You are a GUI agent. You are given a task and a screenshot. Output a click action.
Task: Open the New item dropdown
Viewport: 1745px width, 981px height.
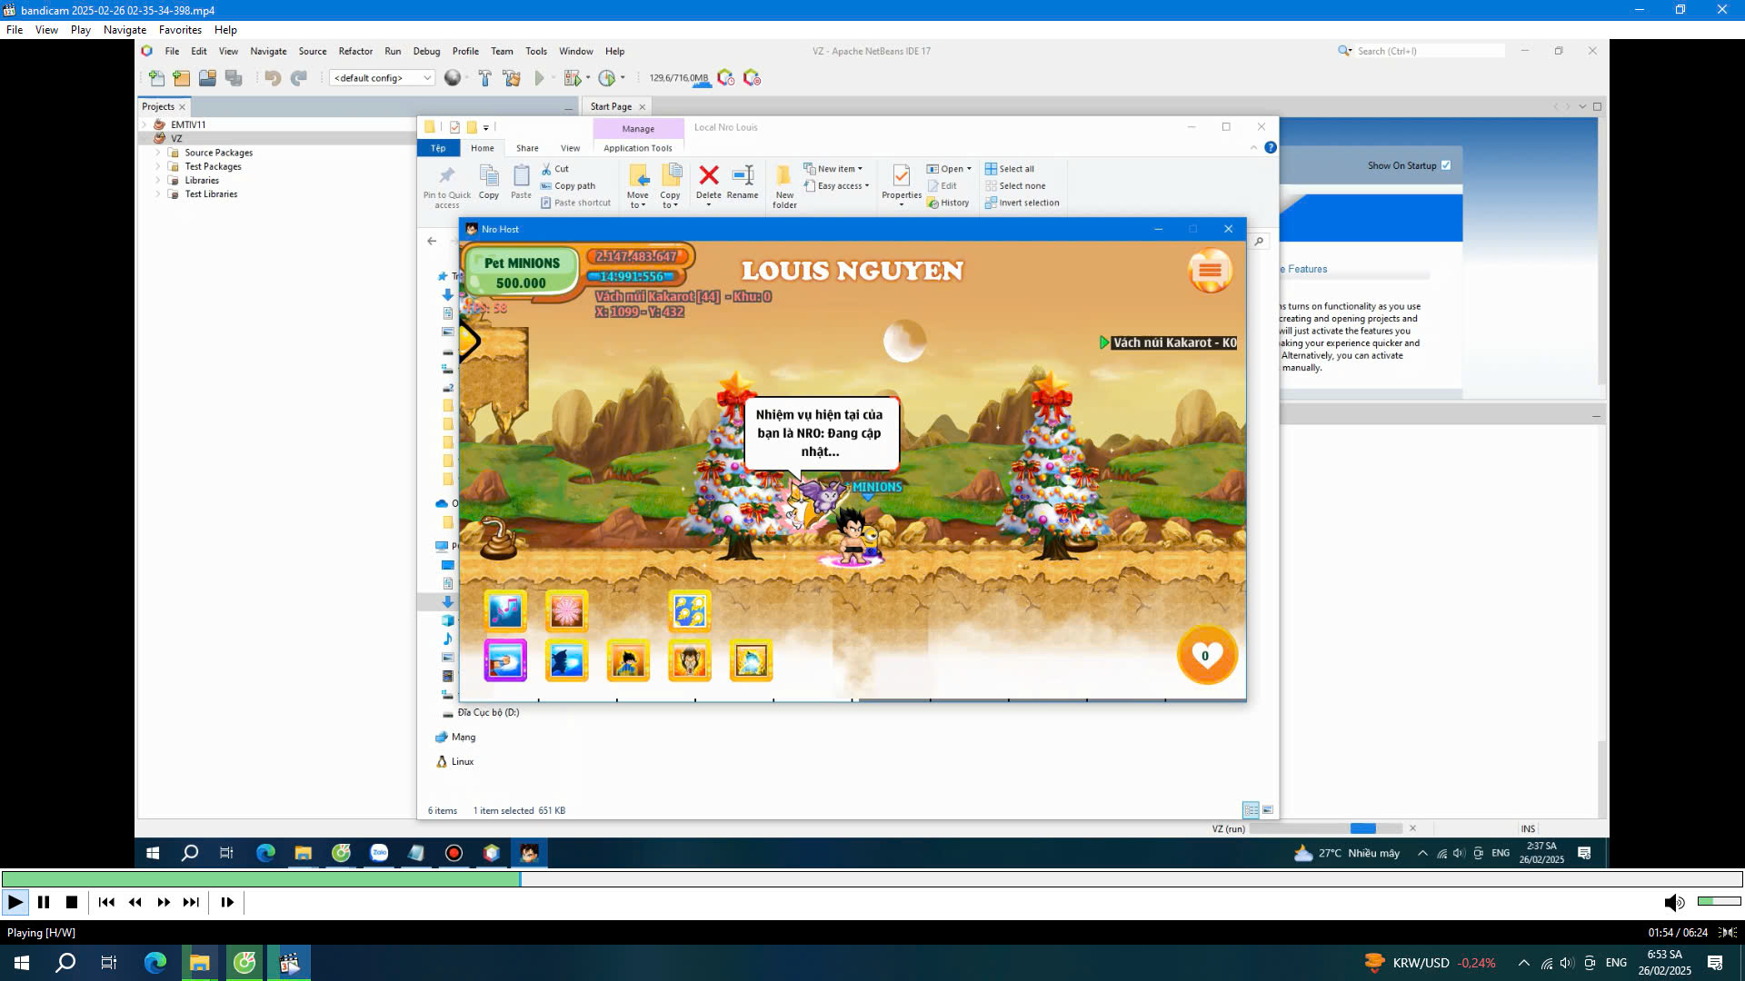tap(833, 169)
